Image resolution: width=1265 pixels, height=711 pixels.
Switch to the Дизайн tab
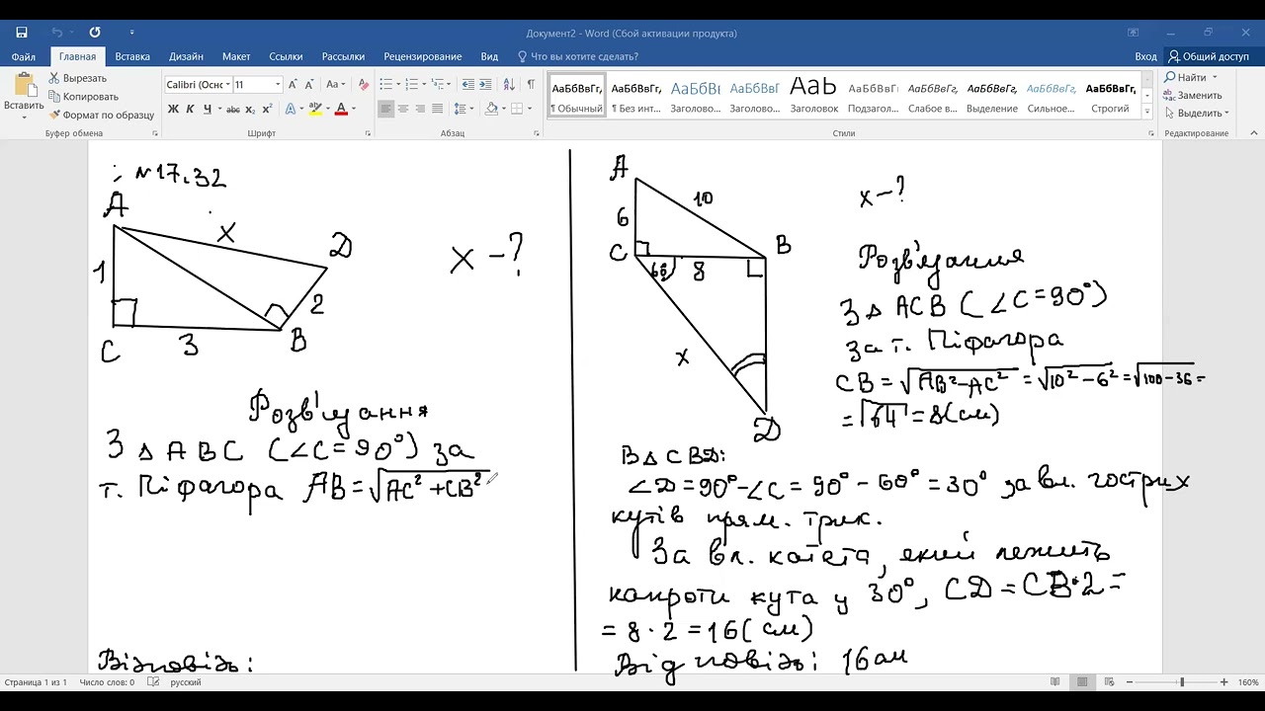(x=186, y=57)
